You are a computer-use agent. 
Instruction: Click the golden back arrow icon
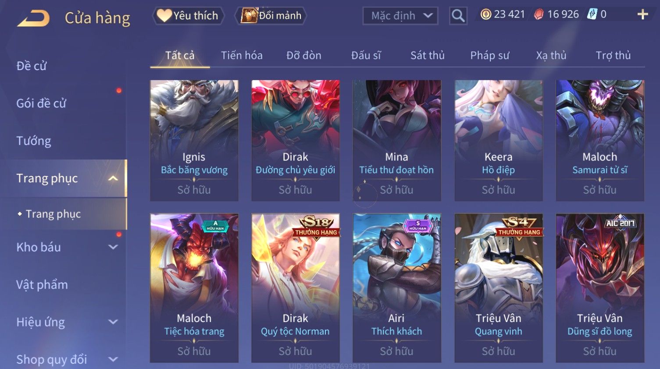[33, 18]
